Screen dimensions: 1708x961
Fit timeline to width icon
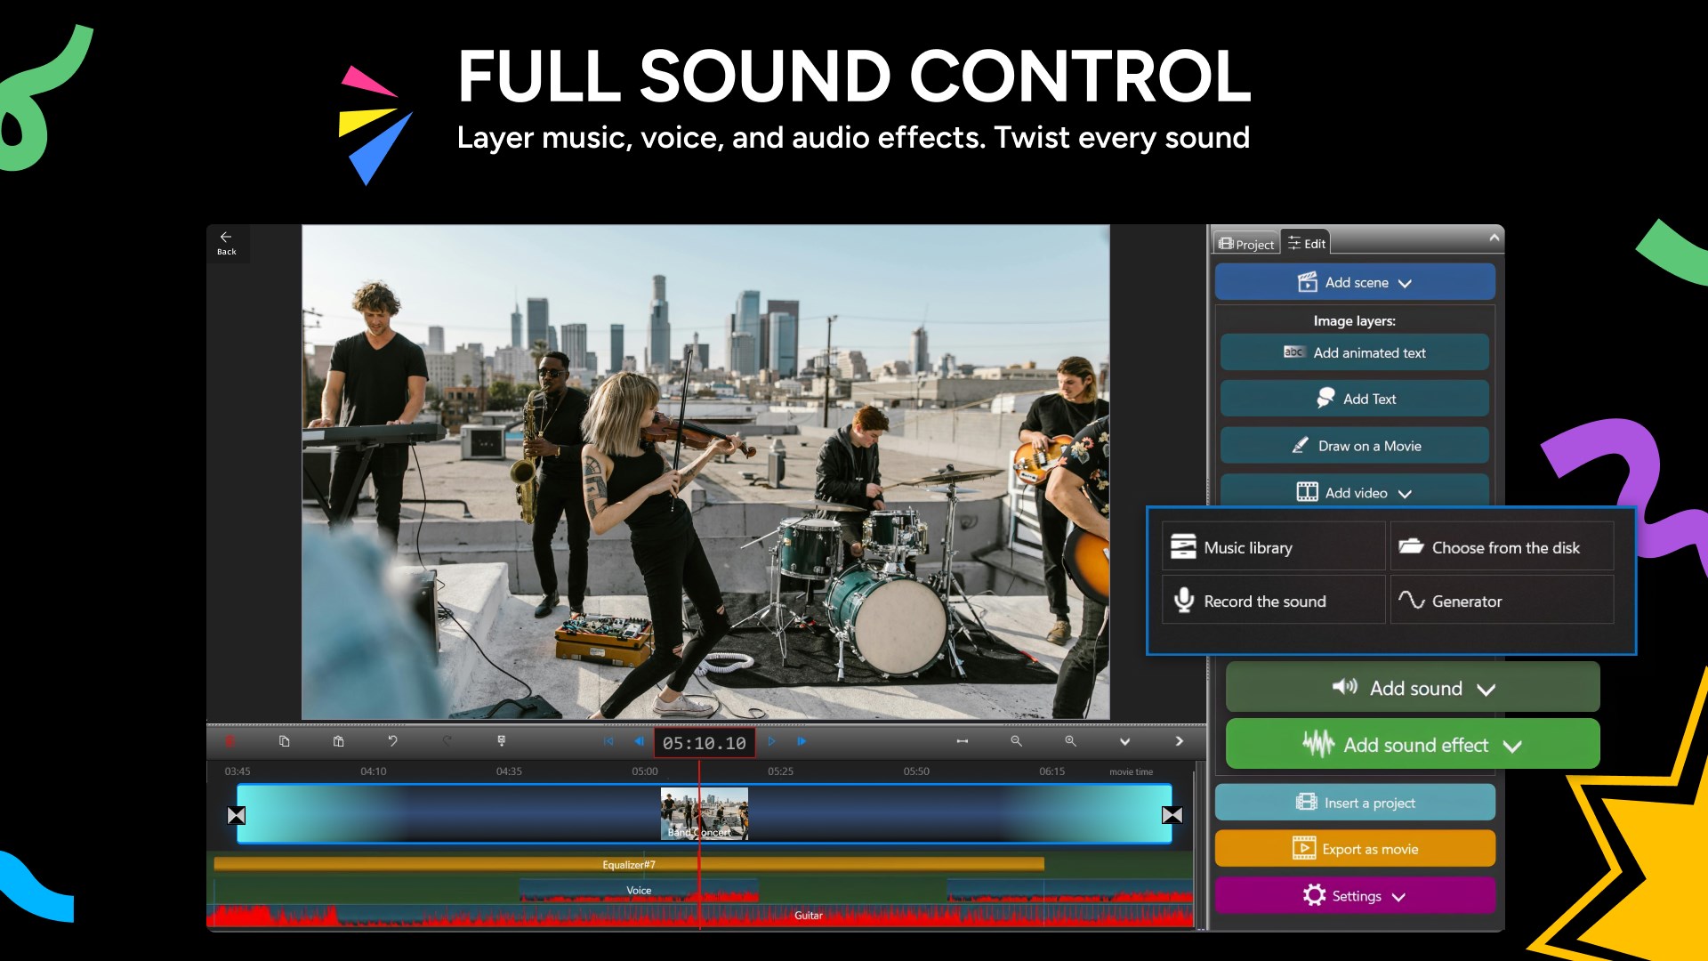(963, 741)
